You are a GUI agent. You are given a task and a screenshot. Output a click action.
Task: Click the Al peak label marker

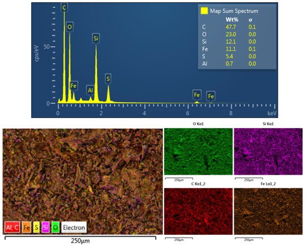90,90
